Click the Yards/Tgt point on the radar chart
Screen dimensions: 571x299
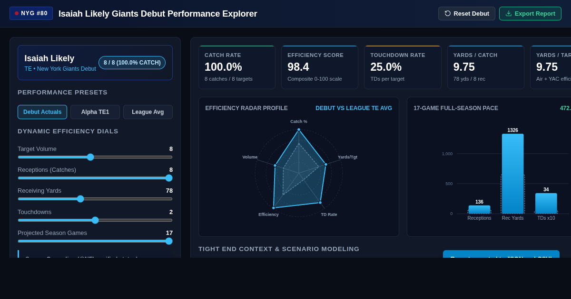tap(326, 165)
